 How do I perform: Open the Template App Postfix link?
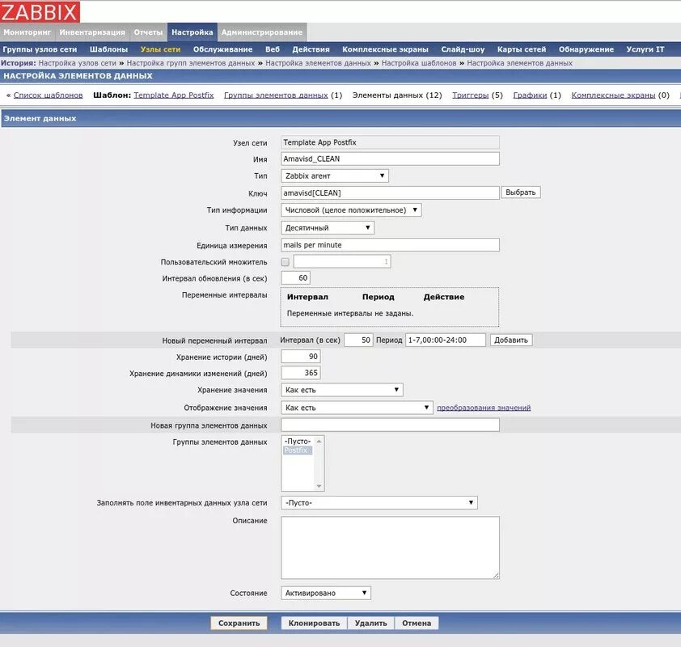174,95
